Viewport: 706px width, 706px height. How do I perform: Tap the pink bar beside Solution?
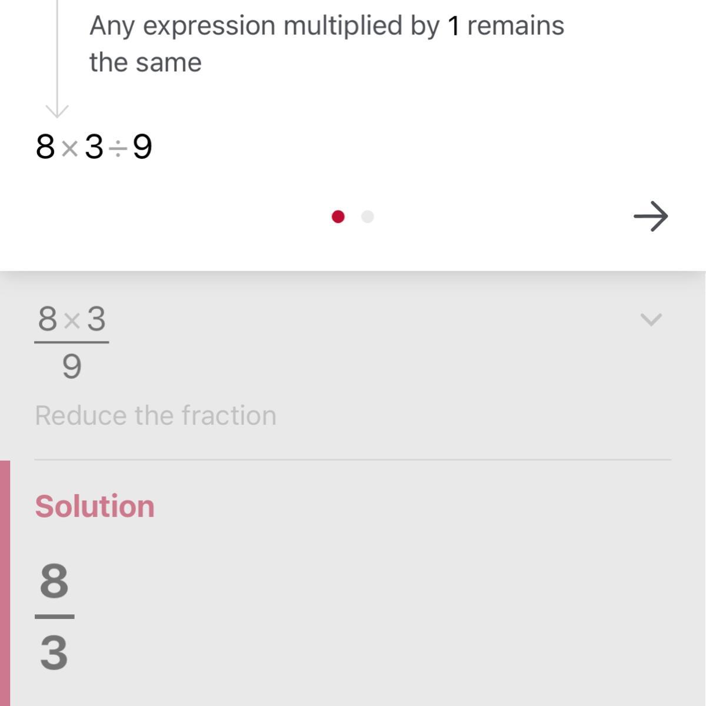[5, 582]
